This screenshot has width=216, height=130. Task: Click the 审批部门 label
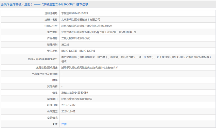point(52,99)
